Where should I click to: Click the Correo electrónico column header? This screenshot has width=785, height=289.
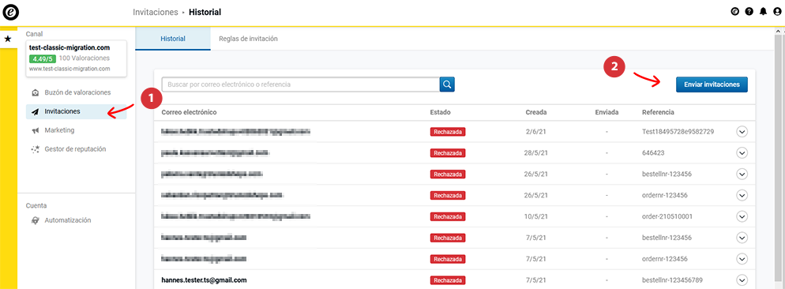coord(189,112)
